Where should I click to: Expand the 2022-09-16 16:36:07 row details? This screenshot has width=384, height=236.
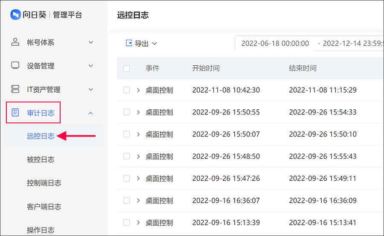pos(138,201)
